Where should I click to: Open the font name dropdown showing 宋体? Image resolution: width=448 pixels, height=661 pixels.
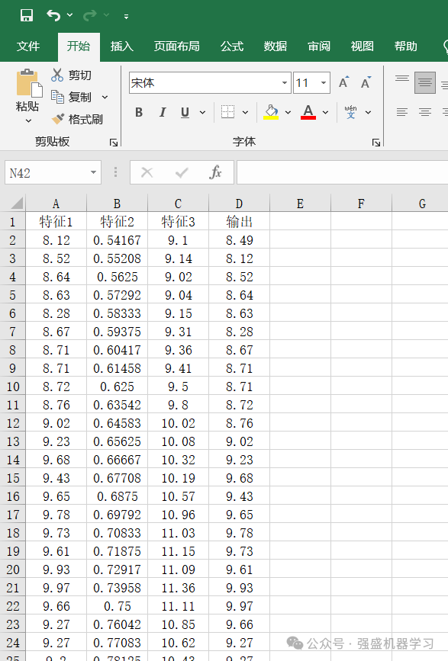(210, 82)
